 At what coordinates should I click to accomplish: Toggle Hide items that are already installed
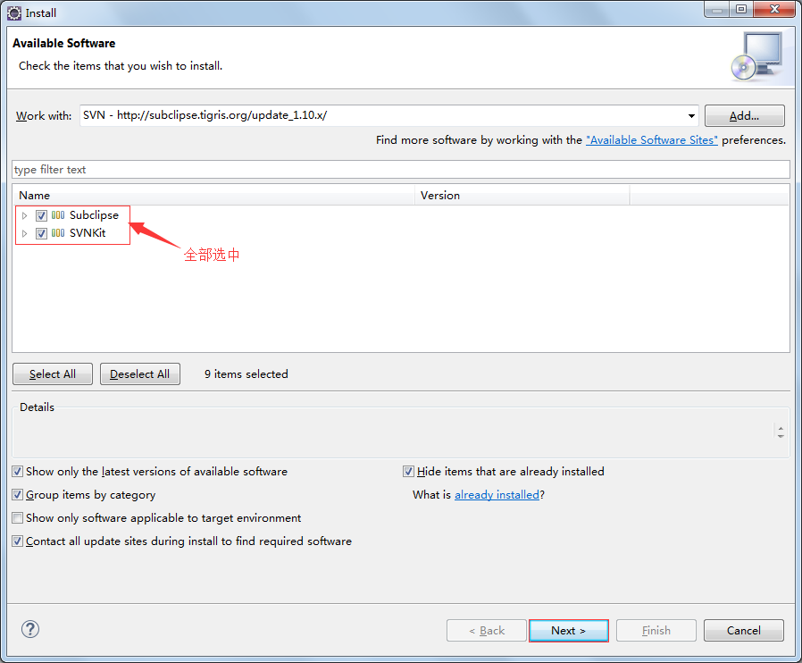tap(408, 472)
